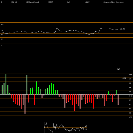Select the RSI axis label 100
The width and height of the screenshot is (133, 133).
2,24
